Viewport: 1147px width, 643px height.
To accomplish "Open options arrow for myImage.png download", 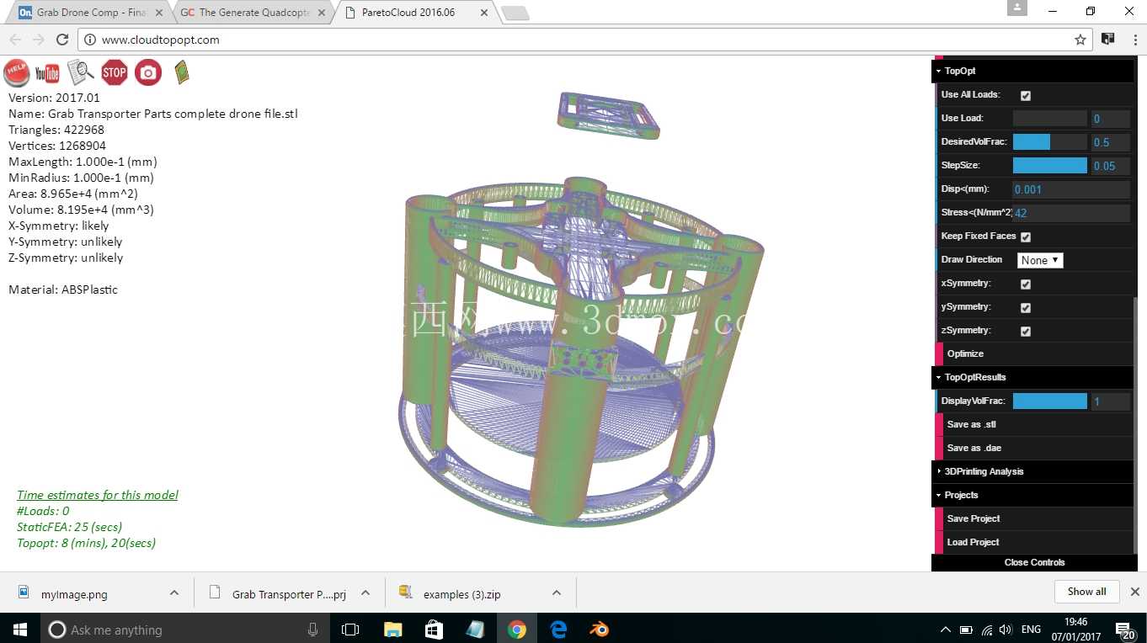I will pos(174,593).
